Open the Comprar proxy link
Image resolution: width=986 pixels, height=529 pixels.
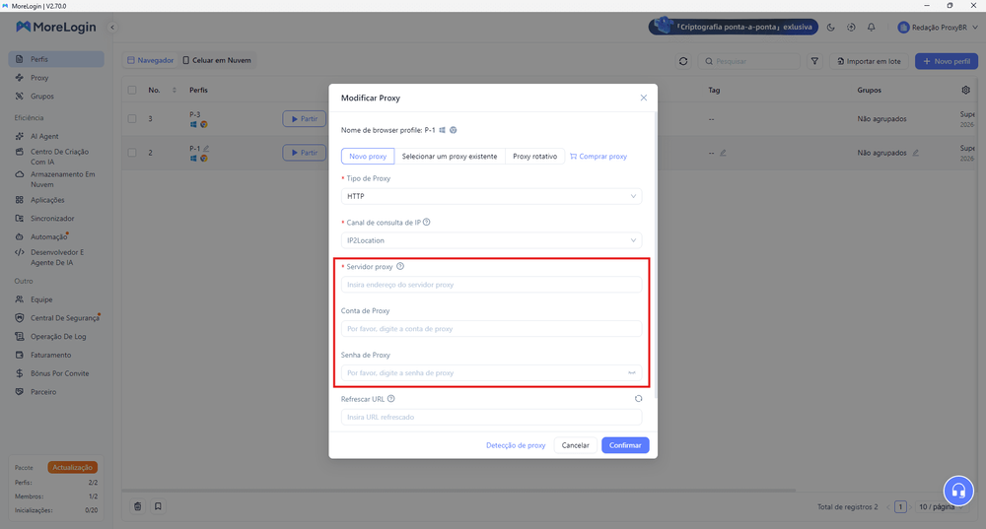[x=599, y=156]
